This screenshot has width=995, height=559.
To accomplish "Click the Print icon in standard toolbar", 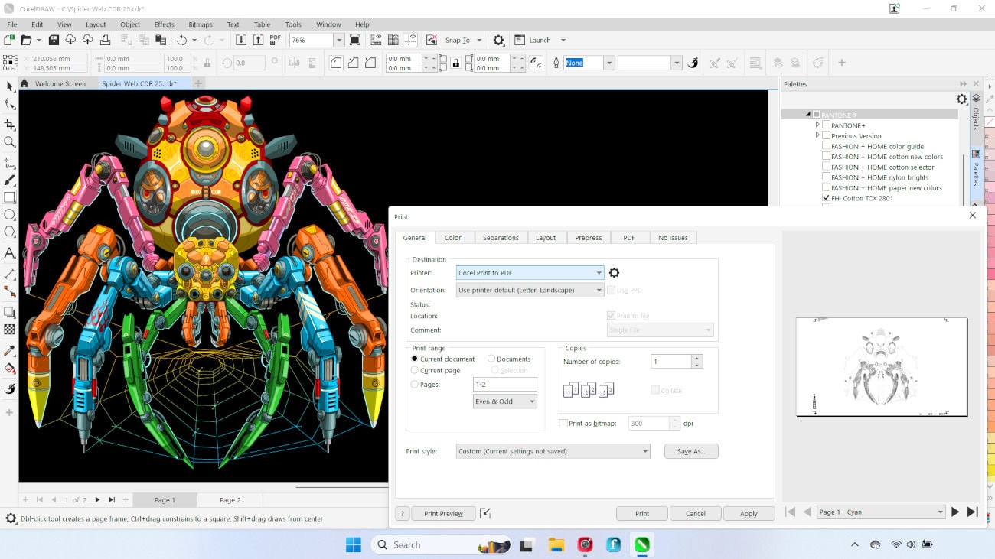I will pyautogui.click(x=105, y=40).
